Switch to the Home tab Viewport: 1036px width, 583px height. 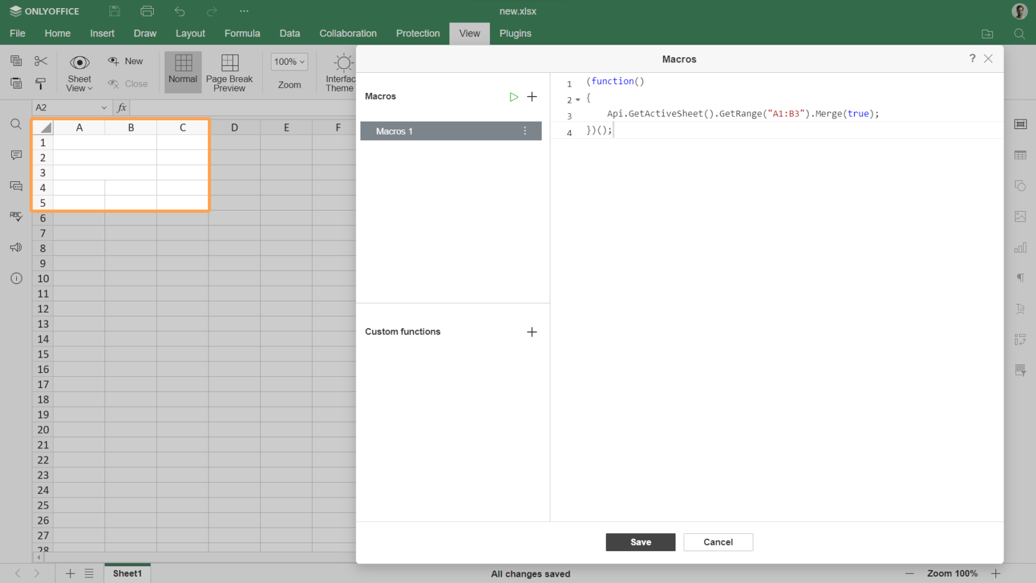pos(57,34)
